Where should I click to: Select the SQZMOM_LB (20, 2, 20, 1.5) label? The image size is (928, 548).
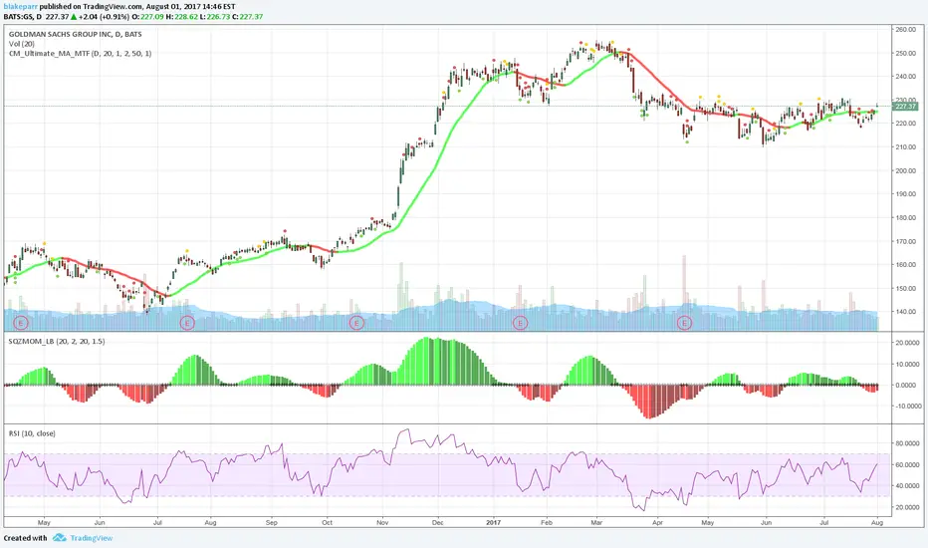(x=57, y=341)
